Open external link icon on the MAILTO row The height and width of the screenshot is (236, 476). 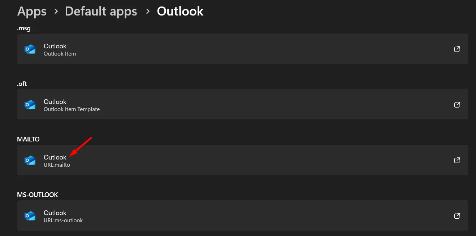coord(457,160)
